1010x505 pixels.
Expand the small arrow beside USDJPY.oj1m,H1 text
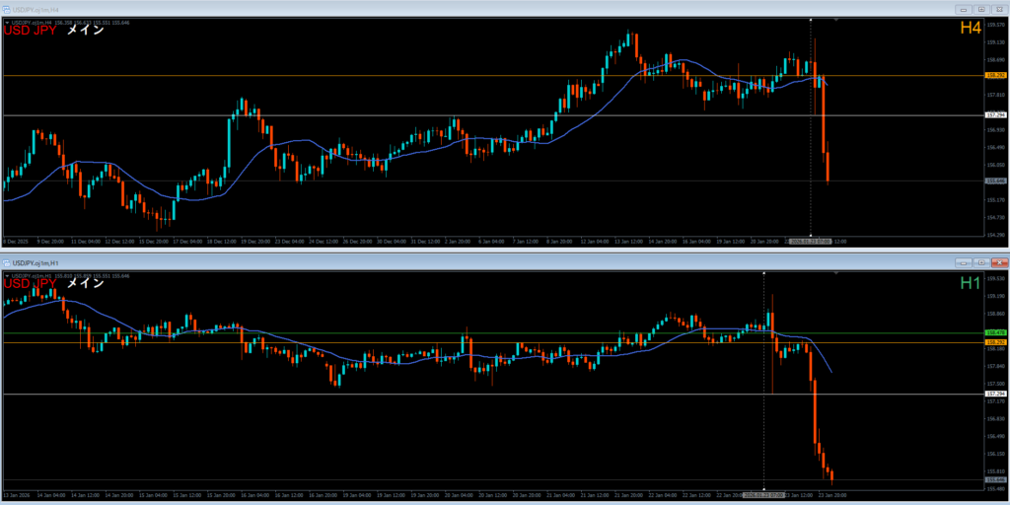pos(7,277)
